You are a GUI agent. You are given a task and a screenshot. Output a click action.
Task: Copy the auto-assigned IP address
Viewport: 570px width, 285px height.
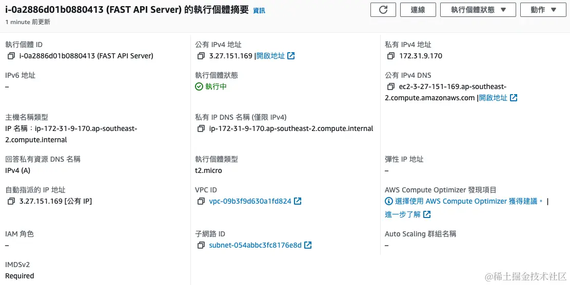11,201
